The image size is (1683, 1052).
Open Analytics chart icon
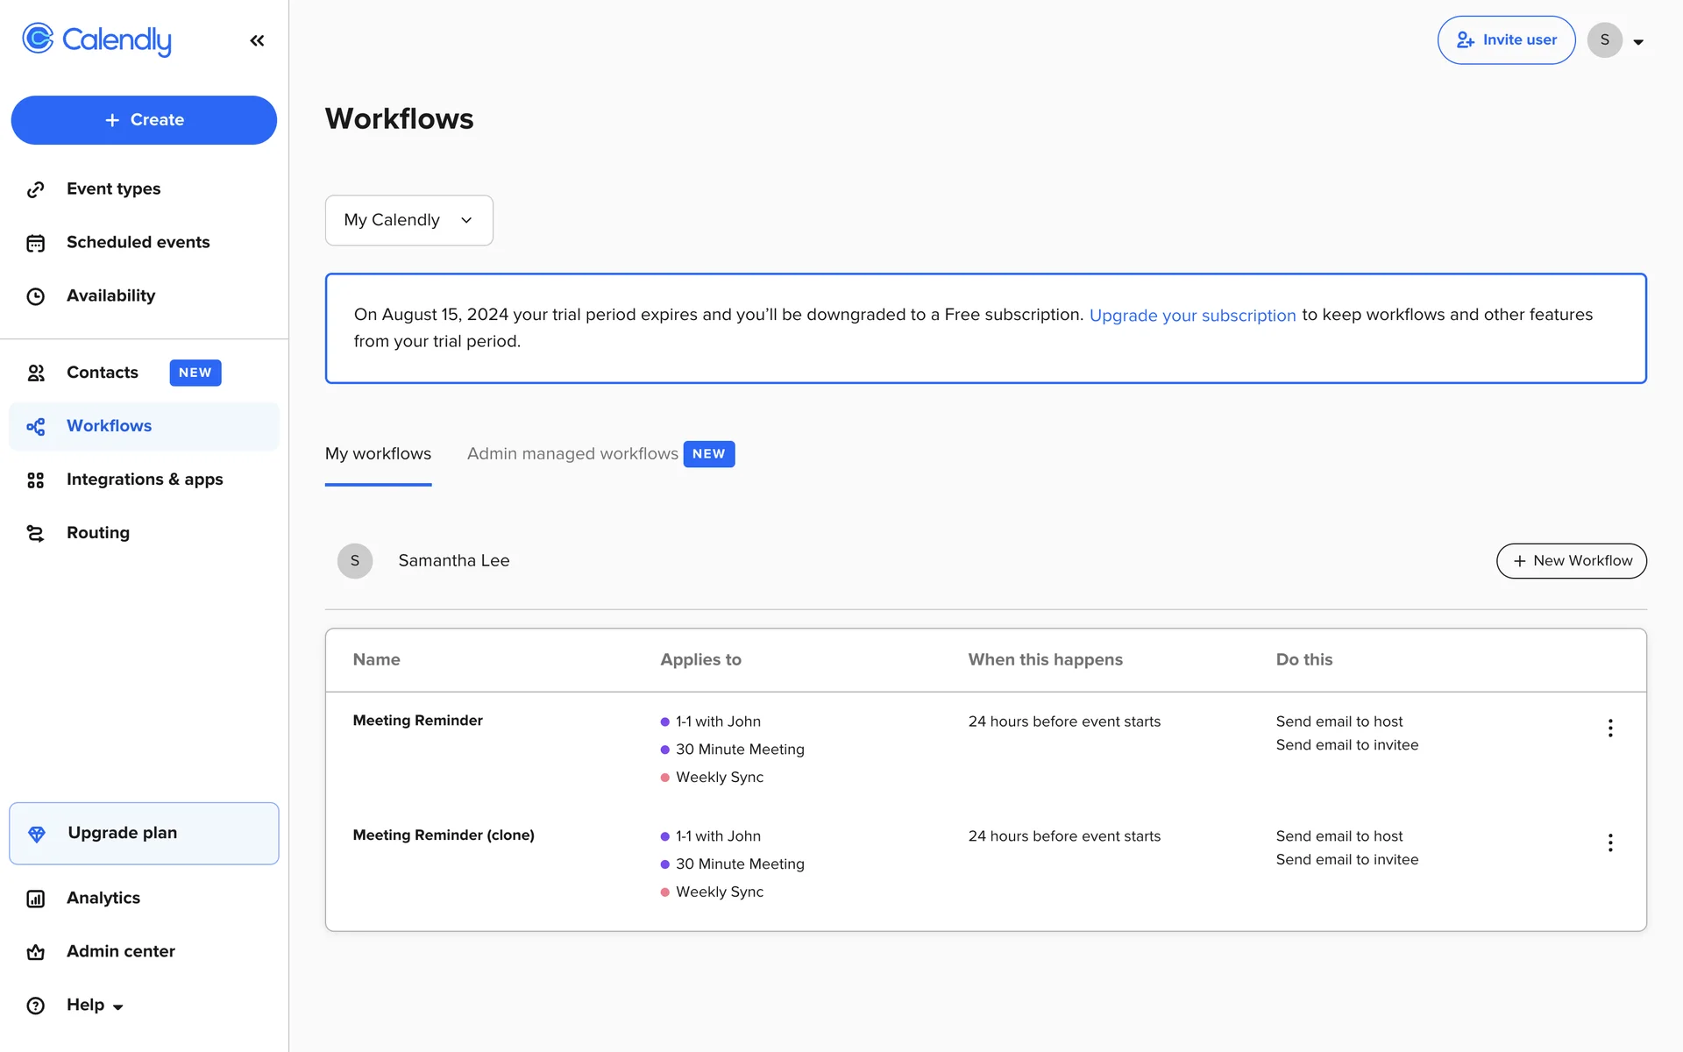coord(35,899)
